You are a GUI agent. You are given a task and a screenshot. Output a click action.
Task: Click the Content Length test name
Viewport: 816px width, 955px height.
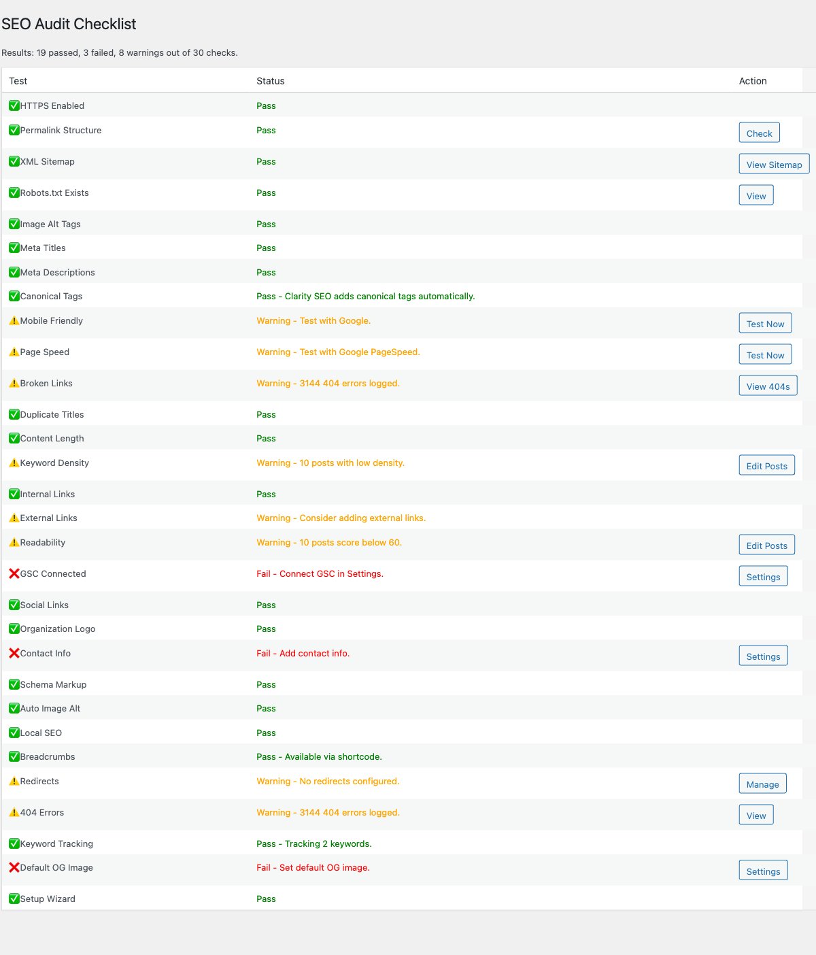coord(52,438)
